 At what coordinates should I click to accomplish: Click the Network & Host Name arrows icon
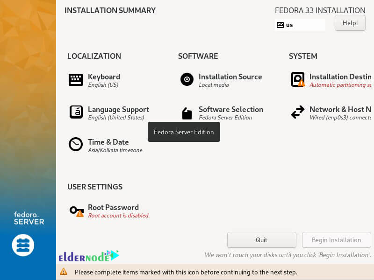point(298,112)
